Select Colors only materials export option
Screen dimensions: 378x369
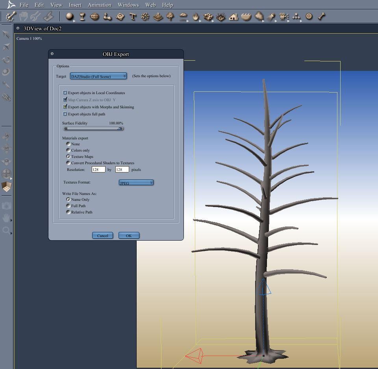click(69, 150)
